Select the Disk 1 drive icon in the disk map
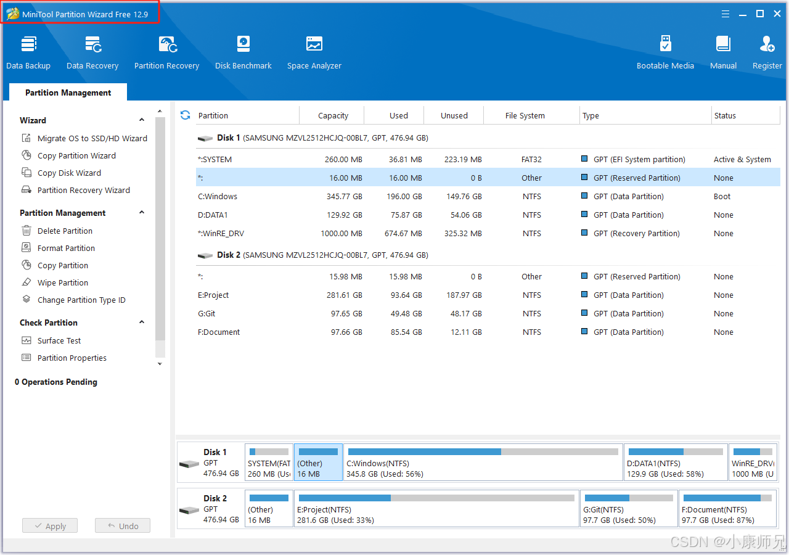The width and height of the screenshot is (789, 555). (189, 464)
